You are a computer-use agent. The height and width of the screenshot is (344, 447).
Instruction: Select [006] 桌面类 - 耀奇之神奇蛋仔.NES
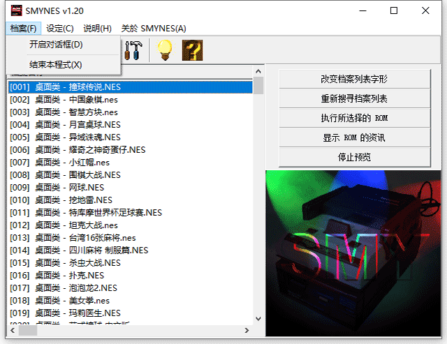(131, 150)
